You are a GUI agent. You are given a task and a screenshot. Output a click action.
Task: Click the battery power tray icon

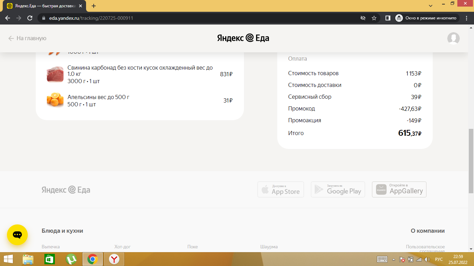point(410,259)
